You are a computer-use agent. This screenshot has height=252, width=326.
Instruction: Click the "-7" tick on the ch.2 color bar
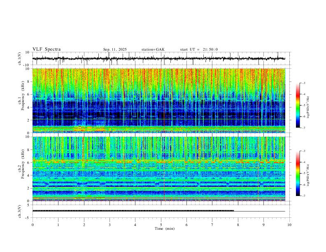(304, 196)
